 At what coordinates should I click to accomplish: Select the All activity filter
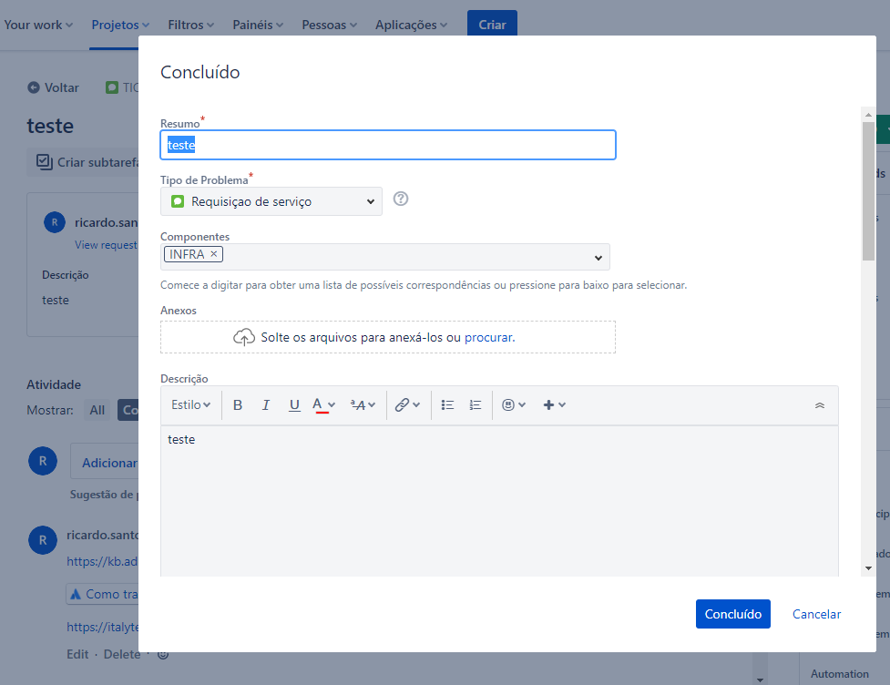point(97,410)
